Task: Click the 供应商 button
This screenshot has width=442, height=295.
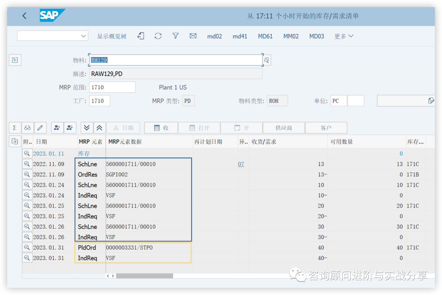Action: pos(284,128)
